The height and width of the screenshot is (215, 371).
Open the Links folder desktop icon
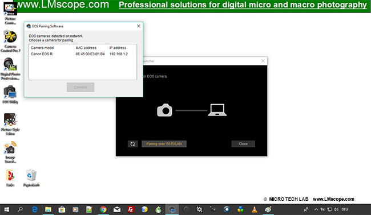coord(10,178)
